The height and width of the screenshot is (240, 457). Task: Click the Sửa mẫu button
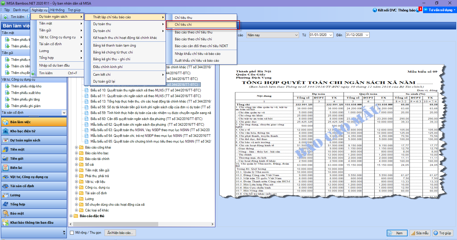tap(420, 233)
